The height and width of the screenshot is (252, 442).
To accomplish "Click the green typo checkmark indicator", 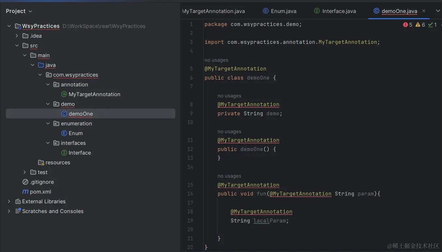I will click(x=431, y=25).
